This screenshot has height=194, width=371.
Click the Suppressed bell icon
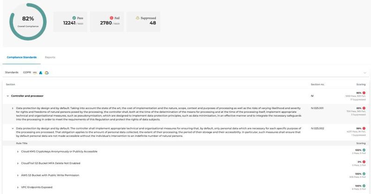137,18
